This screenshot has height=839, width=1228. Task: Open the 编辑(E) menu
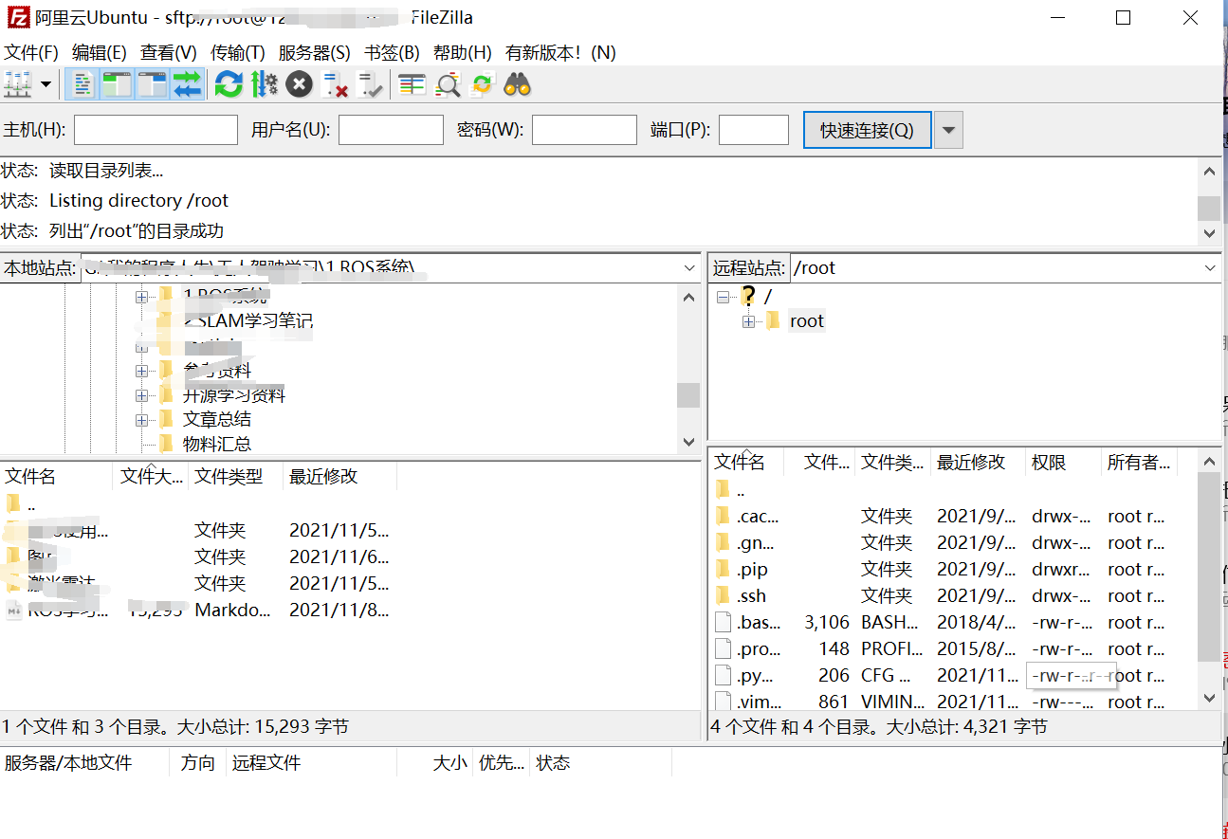coord(100,52)
